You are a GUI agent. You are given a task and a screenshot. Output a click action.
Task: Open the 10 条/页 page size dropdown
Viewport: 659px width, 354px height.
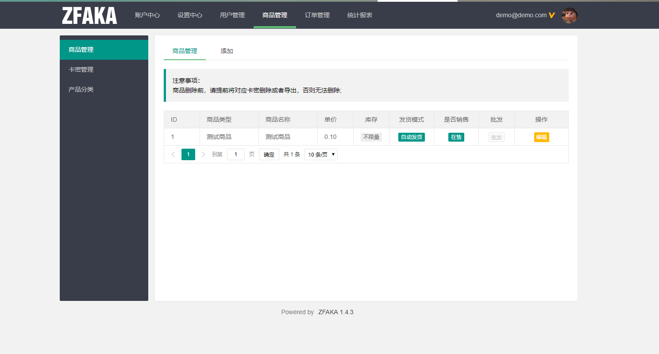point(321,154)
